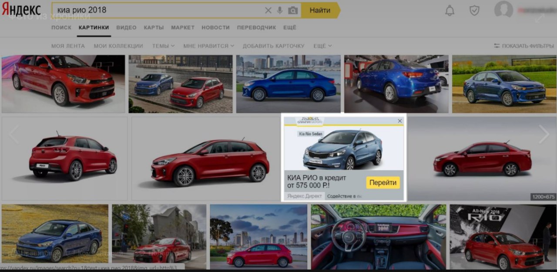Expand the second-row Ещё dropdown
Screen dimensions: 557x272
click(x=322, y=46)
